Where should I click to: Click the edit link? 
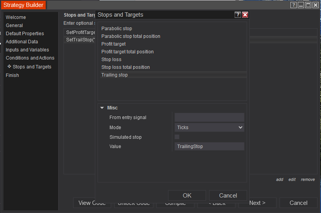coord(292,179)
